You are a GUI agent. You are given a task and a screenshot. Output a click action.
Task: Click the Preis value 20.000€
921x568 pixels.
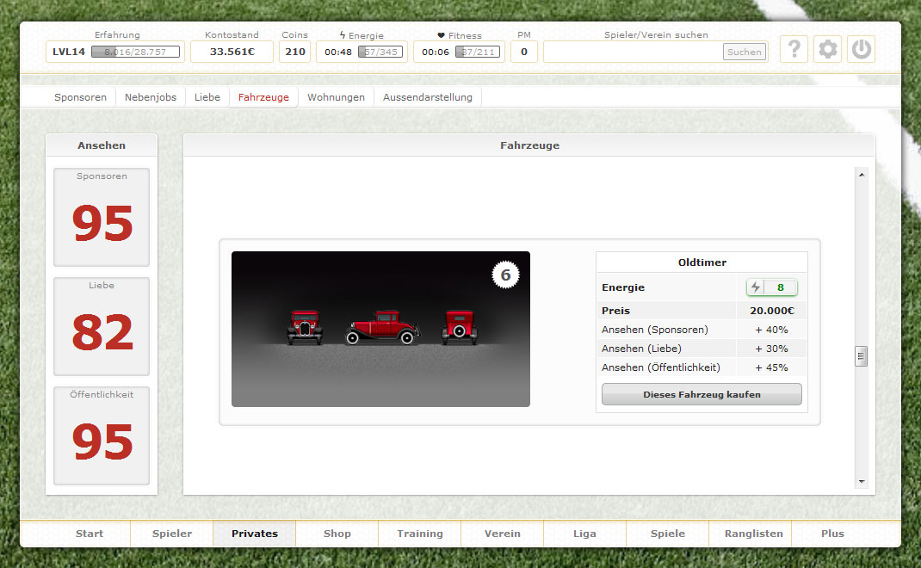tap(772, 311)
